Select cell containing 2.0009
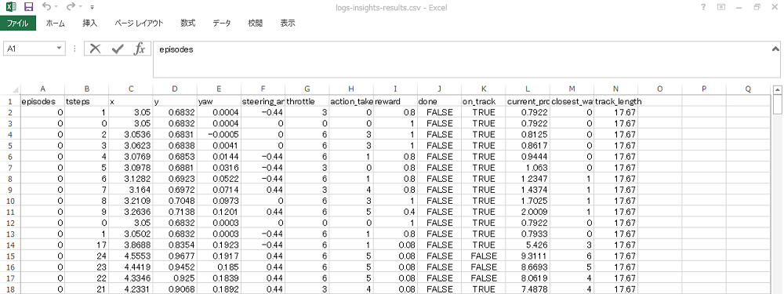Image resolution: width=784 pixels, height=294 pixels. (x=528, y=212)
